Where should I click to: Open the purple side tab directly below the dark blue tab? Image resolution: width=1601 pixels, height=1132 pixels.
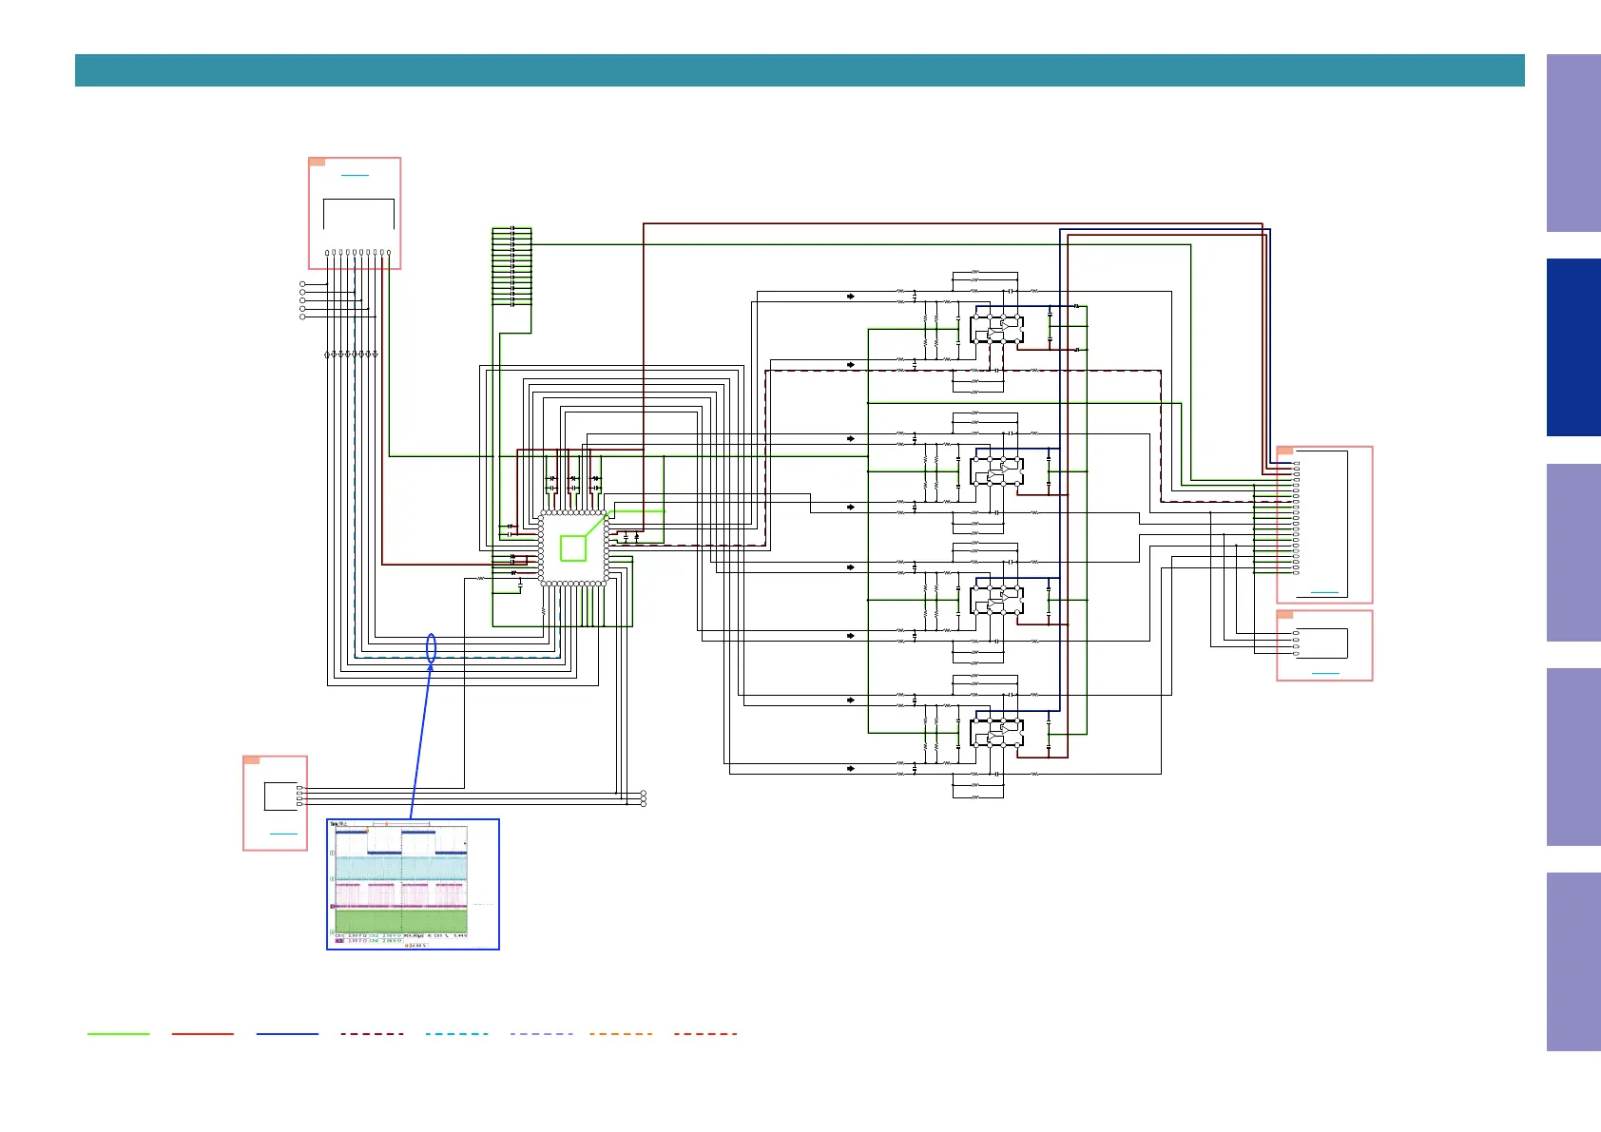pos(1573,552)
